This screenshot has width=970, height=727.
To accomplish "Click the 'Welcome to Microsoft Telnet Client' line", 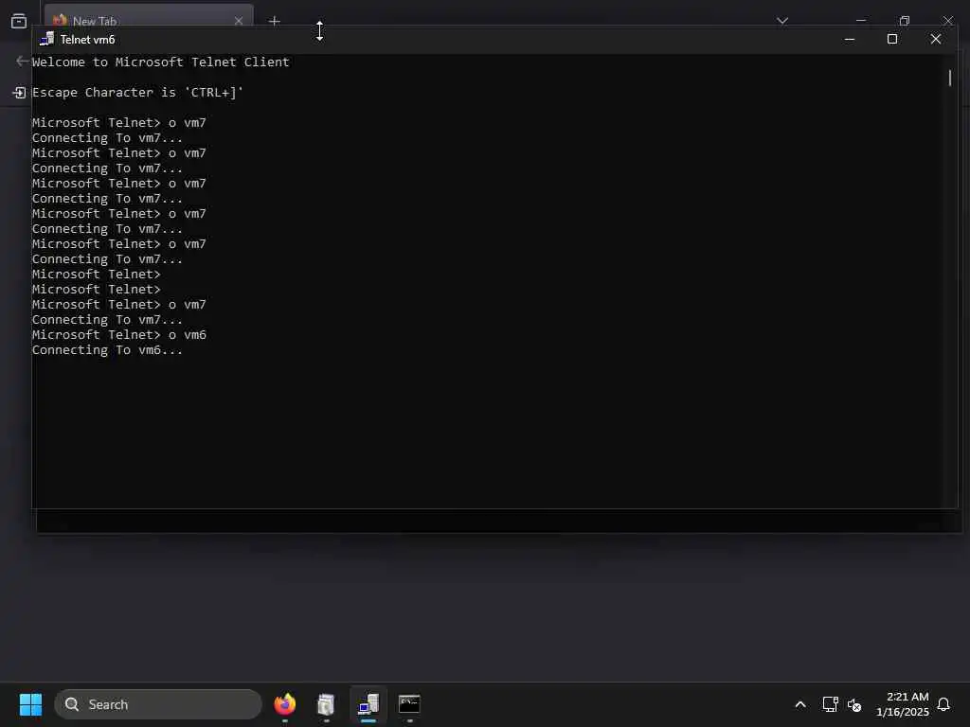I will click(160, 62).
